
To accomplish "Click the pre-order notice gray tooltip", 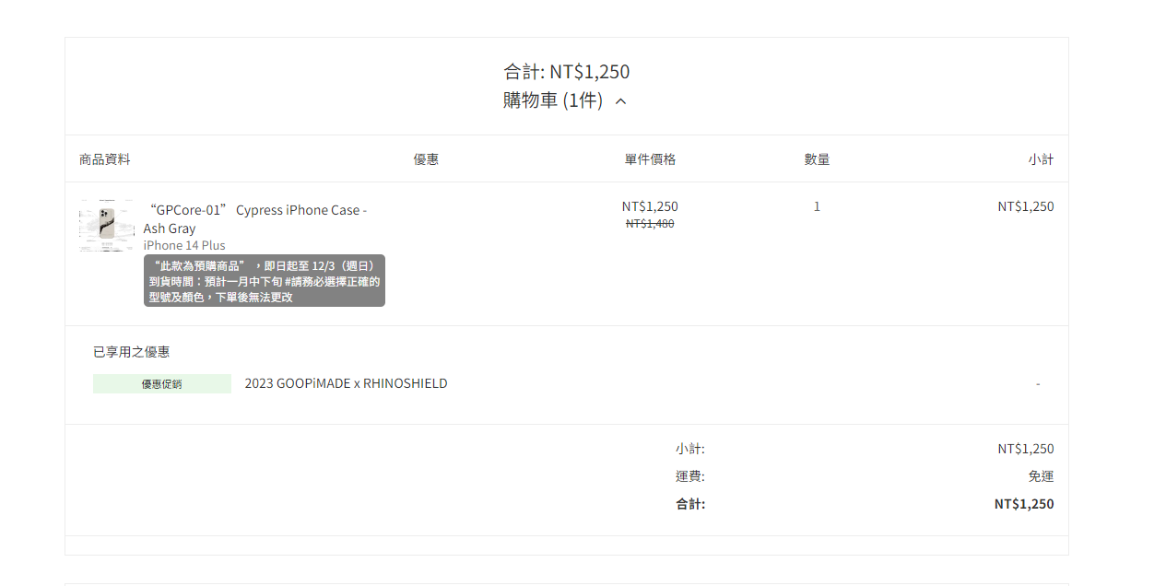I will pyautogui.click(x=265, y=281).
